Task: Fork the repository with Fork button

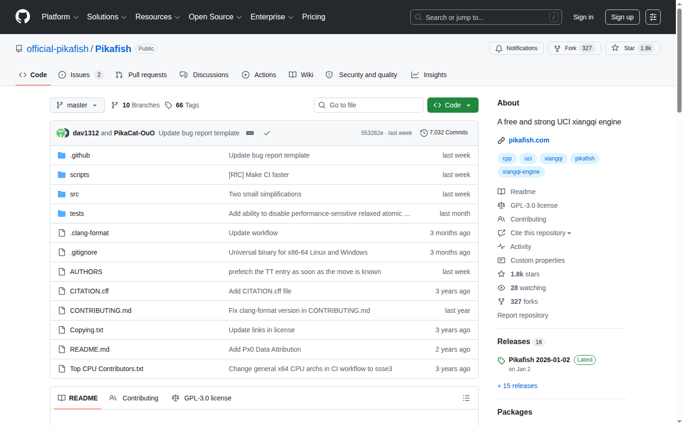Action: coord(574,48)
